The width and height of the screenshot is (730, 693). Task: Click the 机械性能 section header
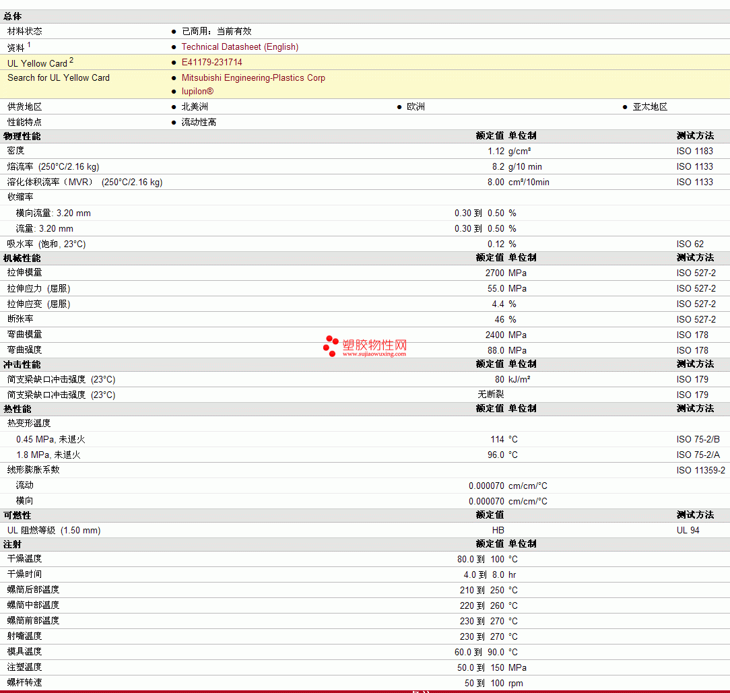[x=22, y=258]
